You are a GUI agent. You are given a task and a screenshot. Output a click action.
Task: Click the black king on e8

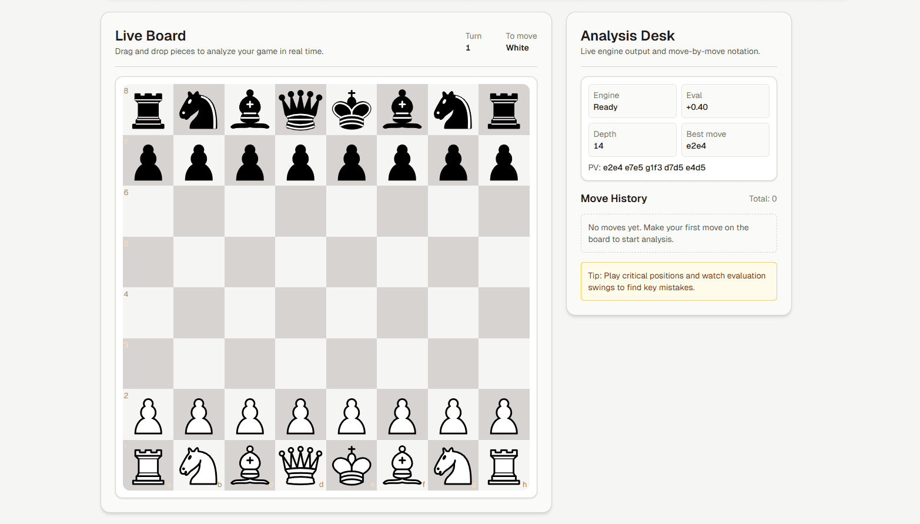coord(352,109)
